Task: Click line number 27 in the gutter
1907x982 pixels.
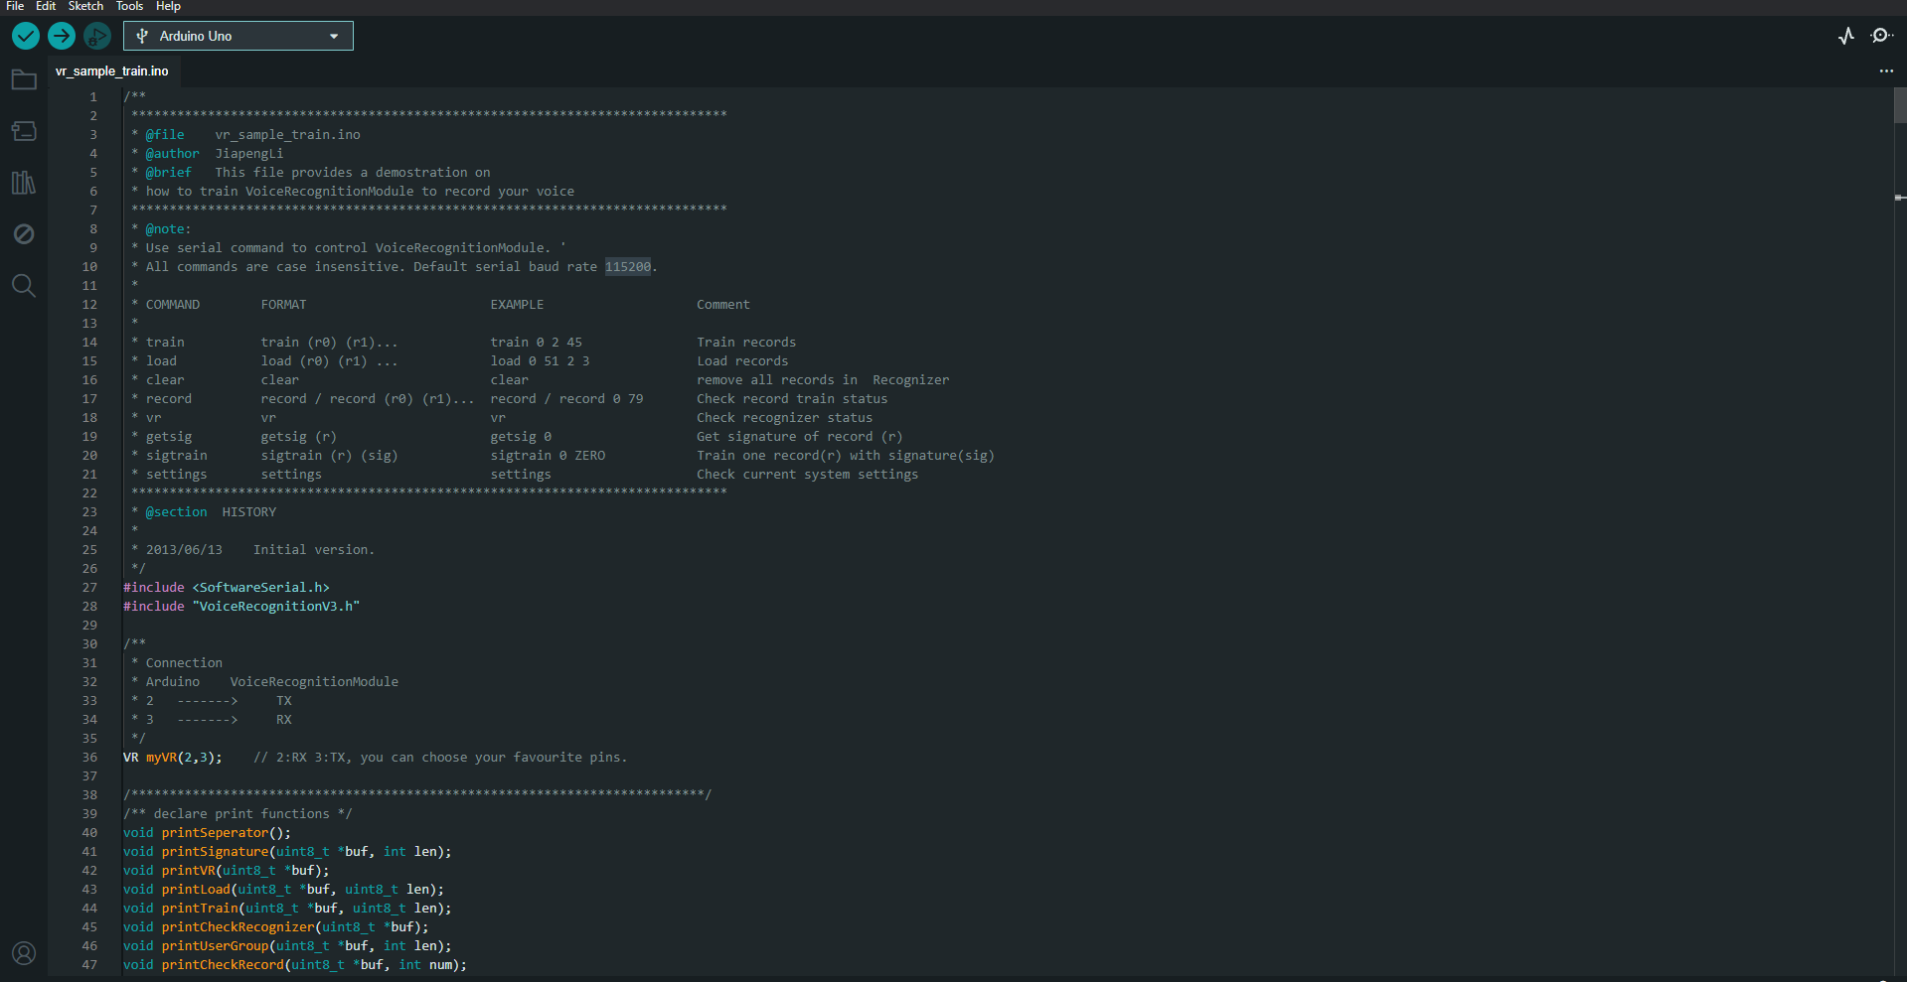Action: click(89, 588)
